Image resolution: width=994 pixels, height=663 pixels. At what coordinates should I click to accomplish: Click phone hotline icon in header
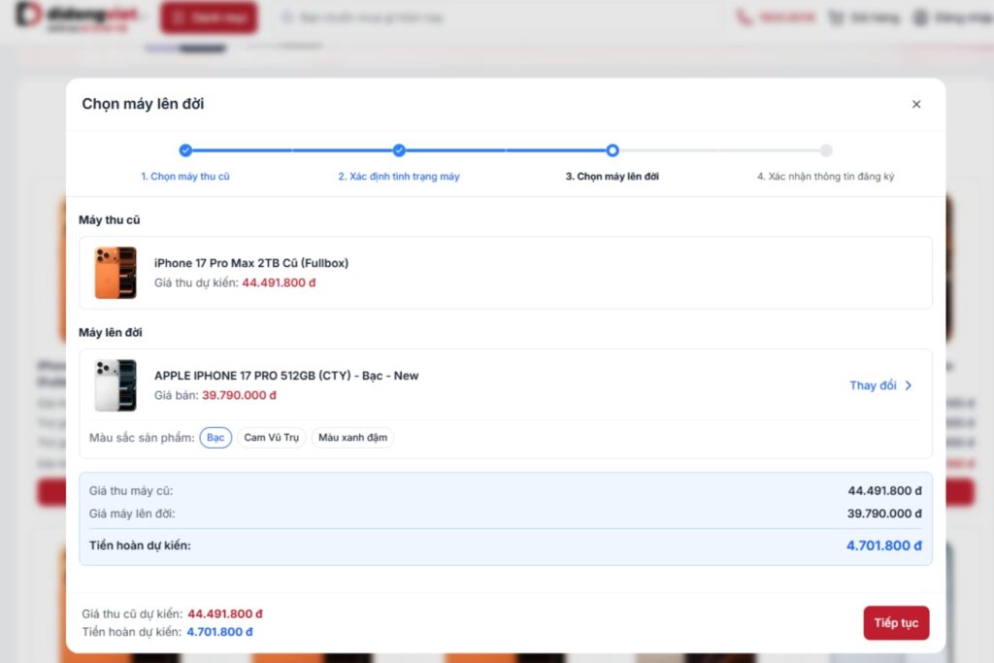[x=744, y=17]
